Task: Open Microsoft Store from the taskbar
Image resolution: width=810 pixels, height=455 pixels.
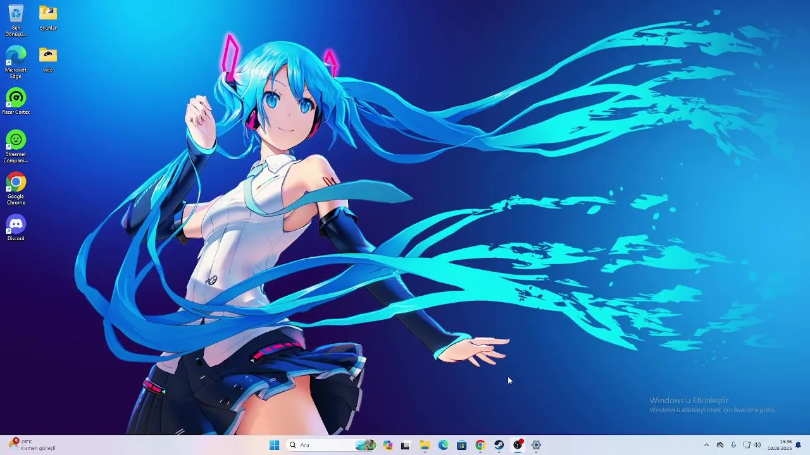Action: click(462, 445)
